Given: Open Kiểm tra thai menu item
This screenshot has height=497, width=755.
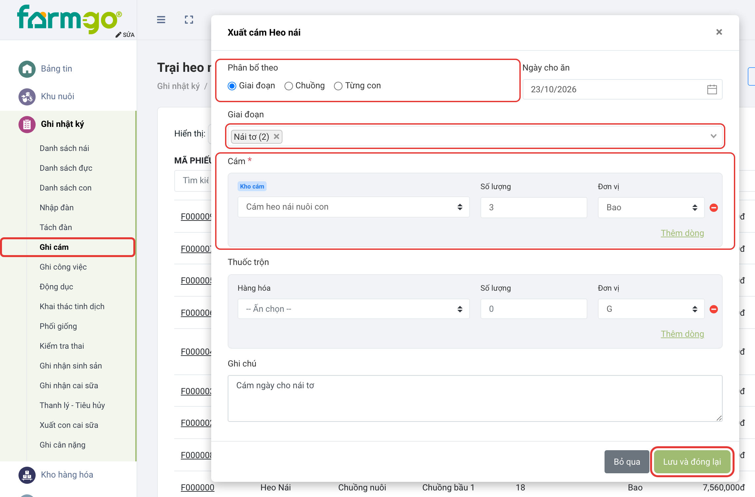Looking at the screenshot, I should [x=62, y=346].
